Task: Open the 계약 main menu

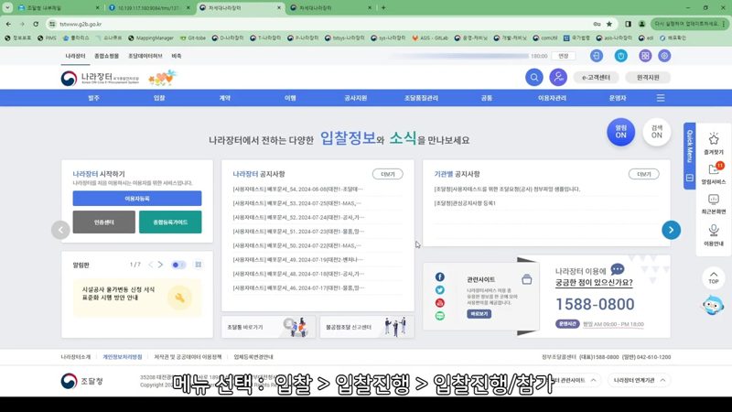Action: click(225, 98)
